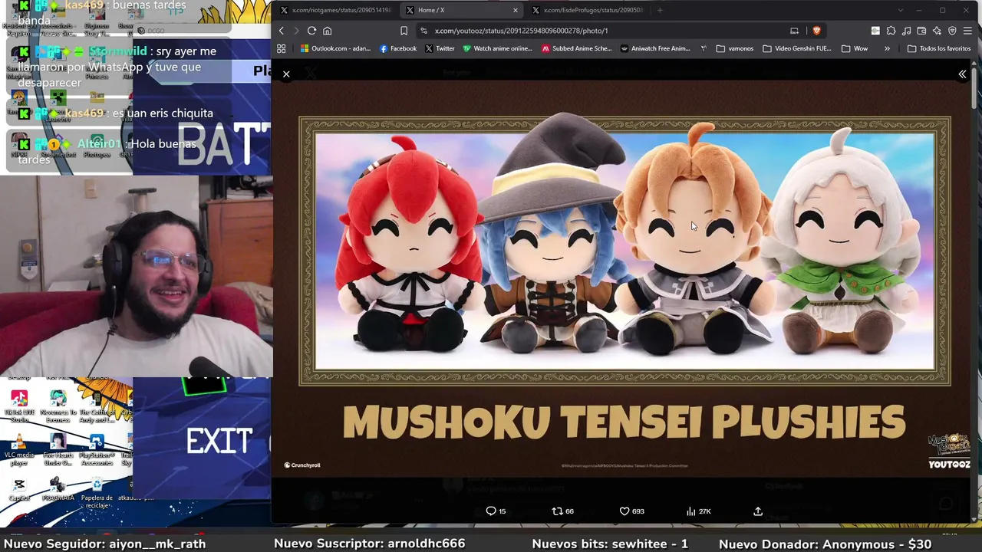Go to the browser home page
The height and width of the screenshot is (552, 982).
coord(327,31)
